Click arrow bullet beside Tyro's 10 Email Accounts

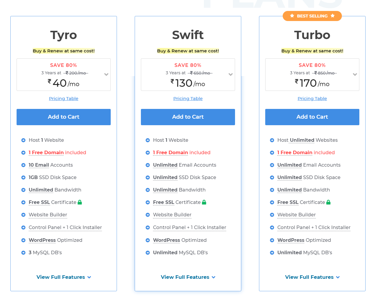coord(23,165)
